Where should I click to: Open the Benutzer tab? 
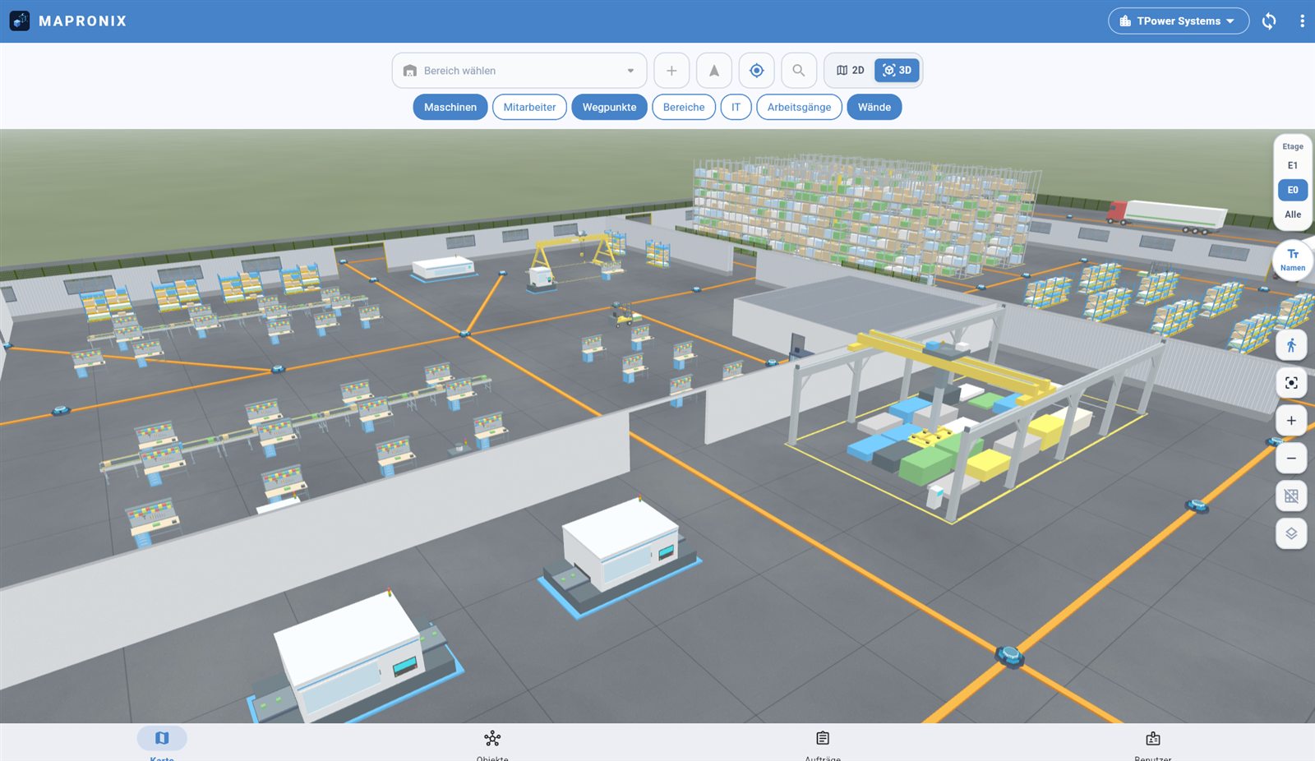click(x=1153, y=743)
